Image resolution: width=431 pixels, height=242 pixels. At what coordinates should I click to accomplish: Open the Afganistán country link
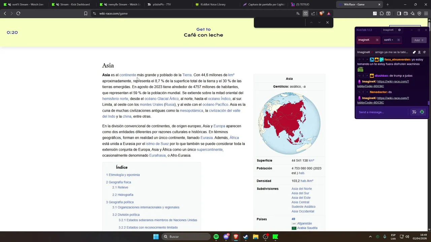[304, 224]
